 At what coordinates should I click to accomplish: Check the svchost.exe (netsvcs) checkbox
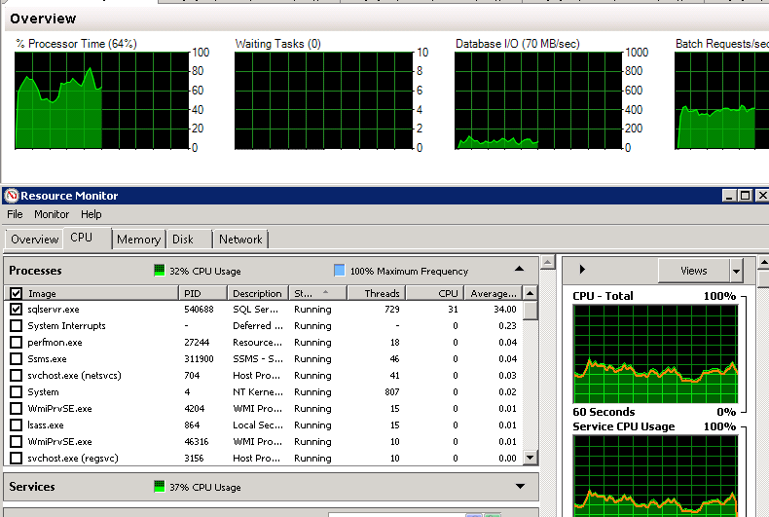17,375
